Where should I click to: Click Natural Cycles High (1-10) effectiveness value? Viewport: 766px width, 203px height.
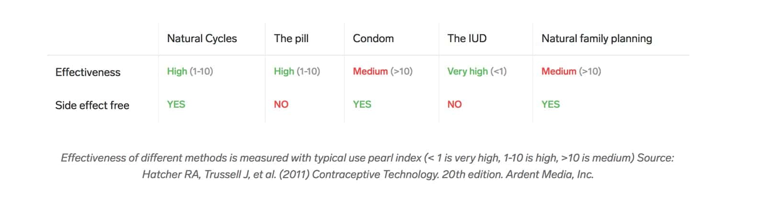click(190, 71)
